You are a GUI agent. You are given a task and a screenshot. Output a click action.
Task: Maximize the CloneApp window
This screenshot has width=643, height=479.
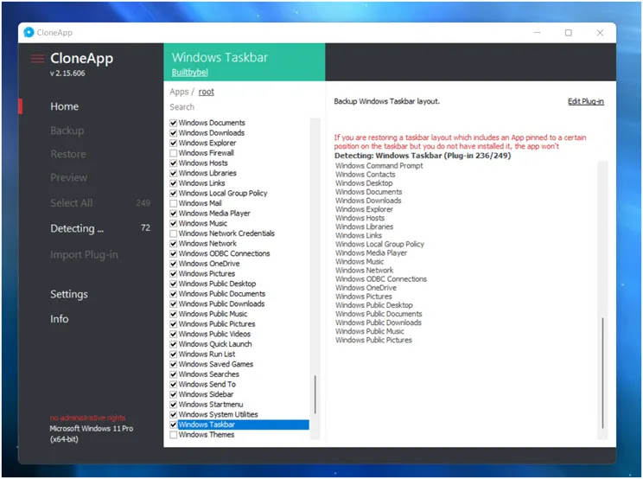tap(569, 32)
